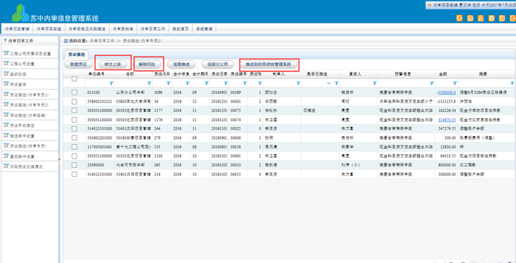Select the 凭证推送 tab
516x263 pixels.
(x=77, y=54)
